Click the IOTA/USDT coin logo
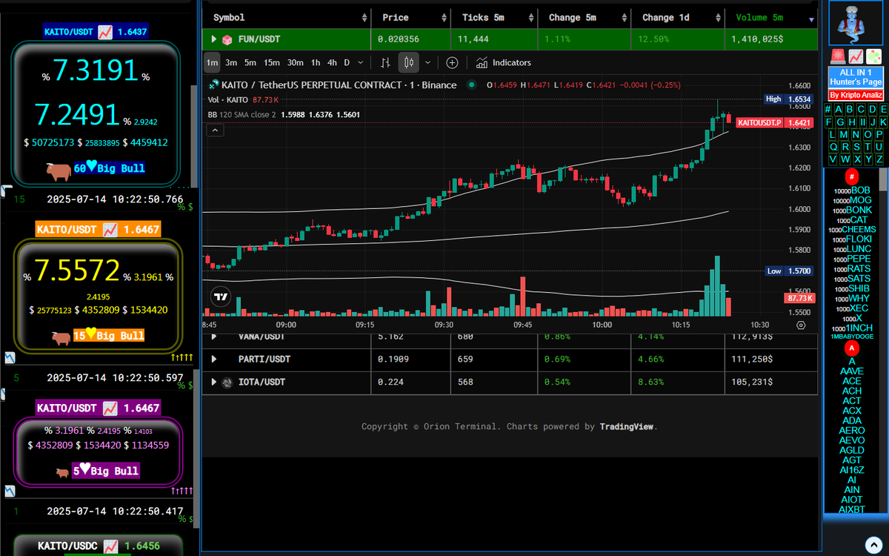This screenshot has width=889, height=556. coord(228,383)
